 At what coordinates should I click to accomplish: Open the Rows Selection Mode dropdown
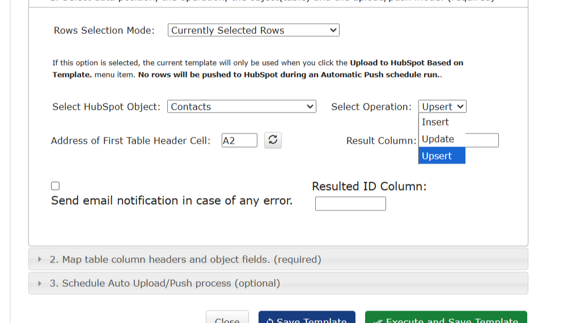tap(253, 31)
